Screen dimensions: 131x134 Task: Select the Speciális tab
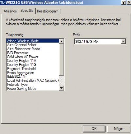[27, 11]
